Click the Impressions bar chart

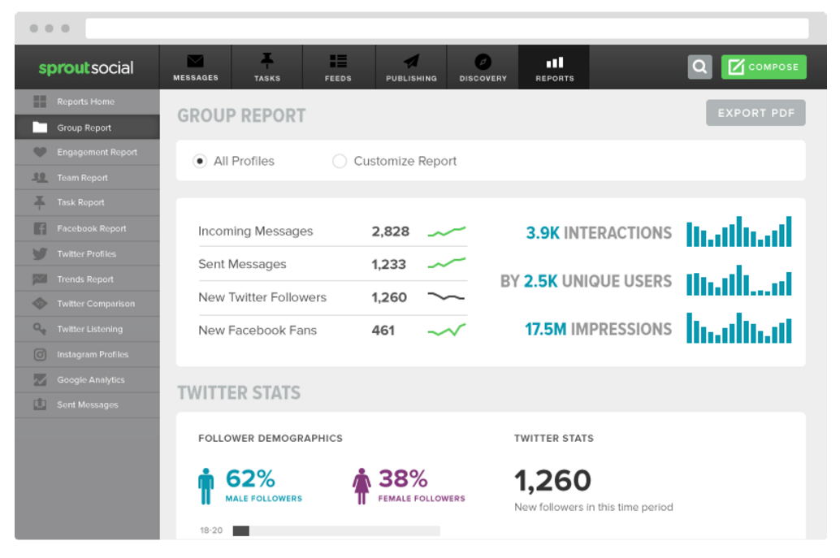click(738, 327)
